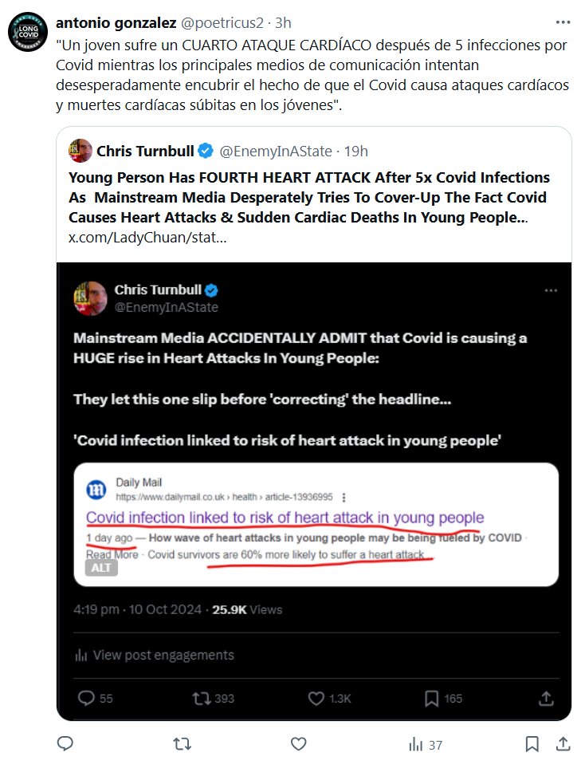This screenshot has height=764, width=585.
Task: View analytics showing 37 views
Action: [x=425, y=744]
